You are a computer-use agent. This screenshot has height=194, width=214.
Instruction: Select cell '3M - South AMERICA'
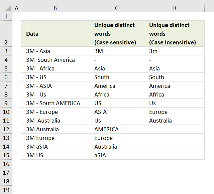pyautogui.click(x=55, y=103)
